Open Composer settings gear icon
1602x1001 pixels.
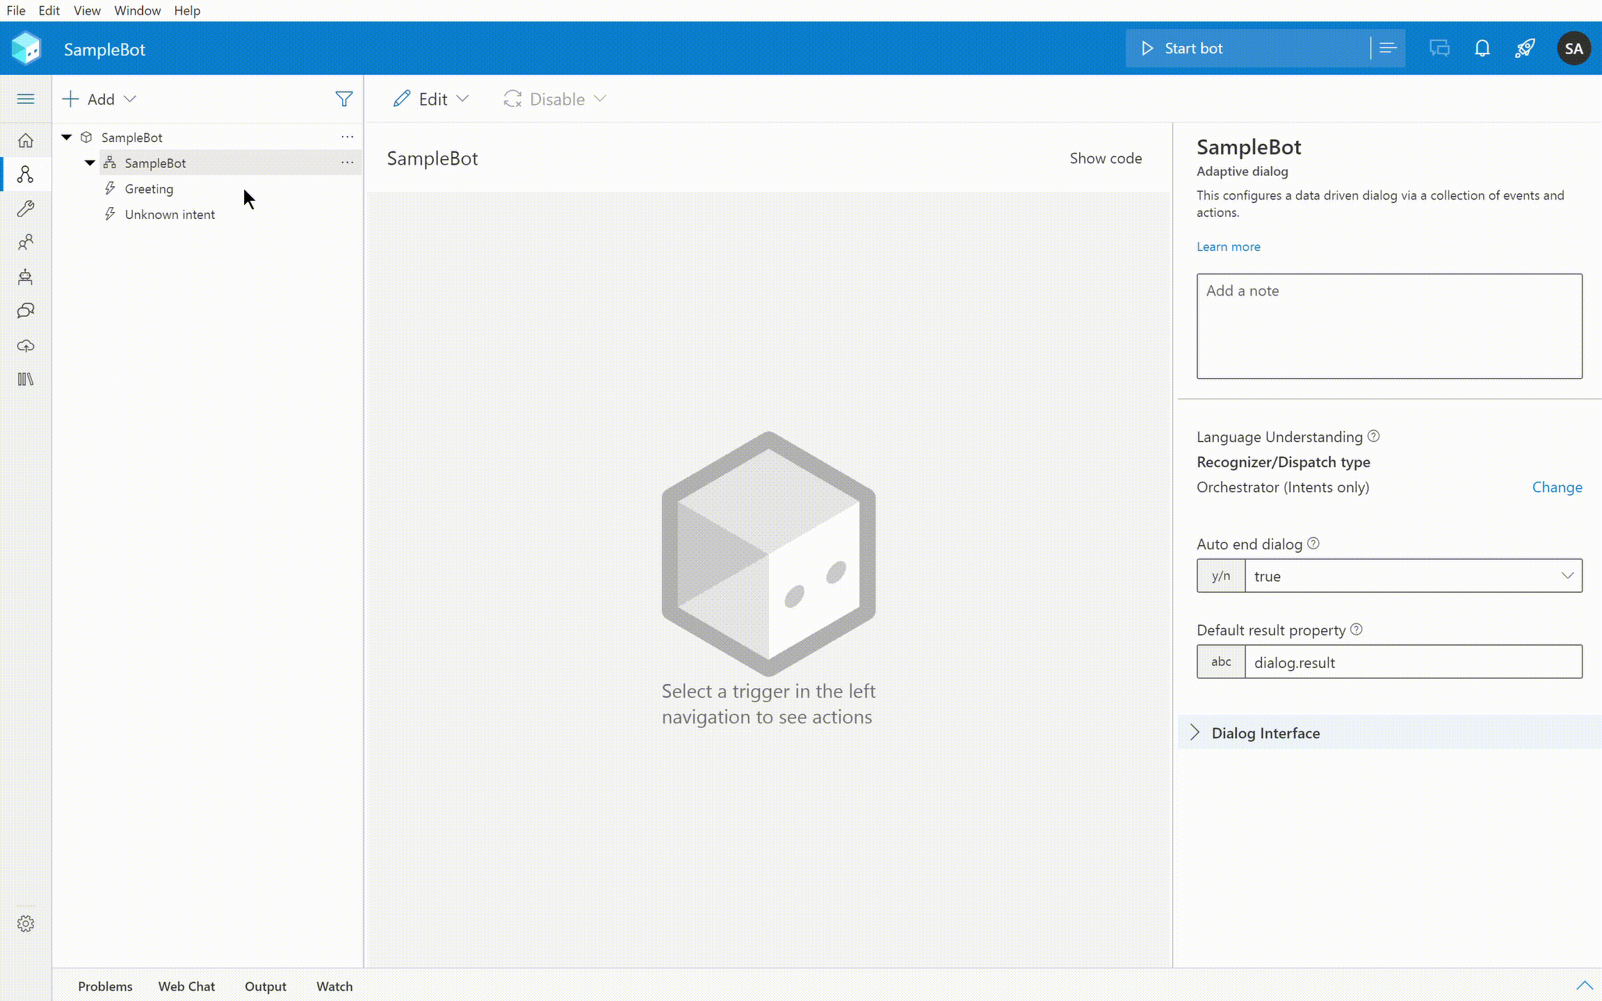pos(26,924)
